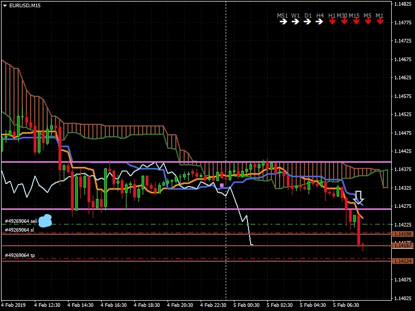Click the 1.14167 current price tag

[x=403, y=245]
